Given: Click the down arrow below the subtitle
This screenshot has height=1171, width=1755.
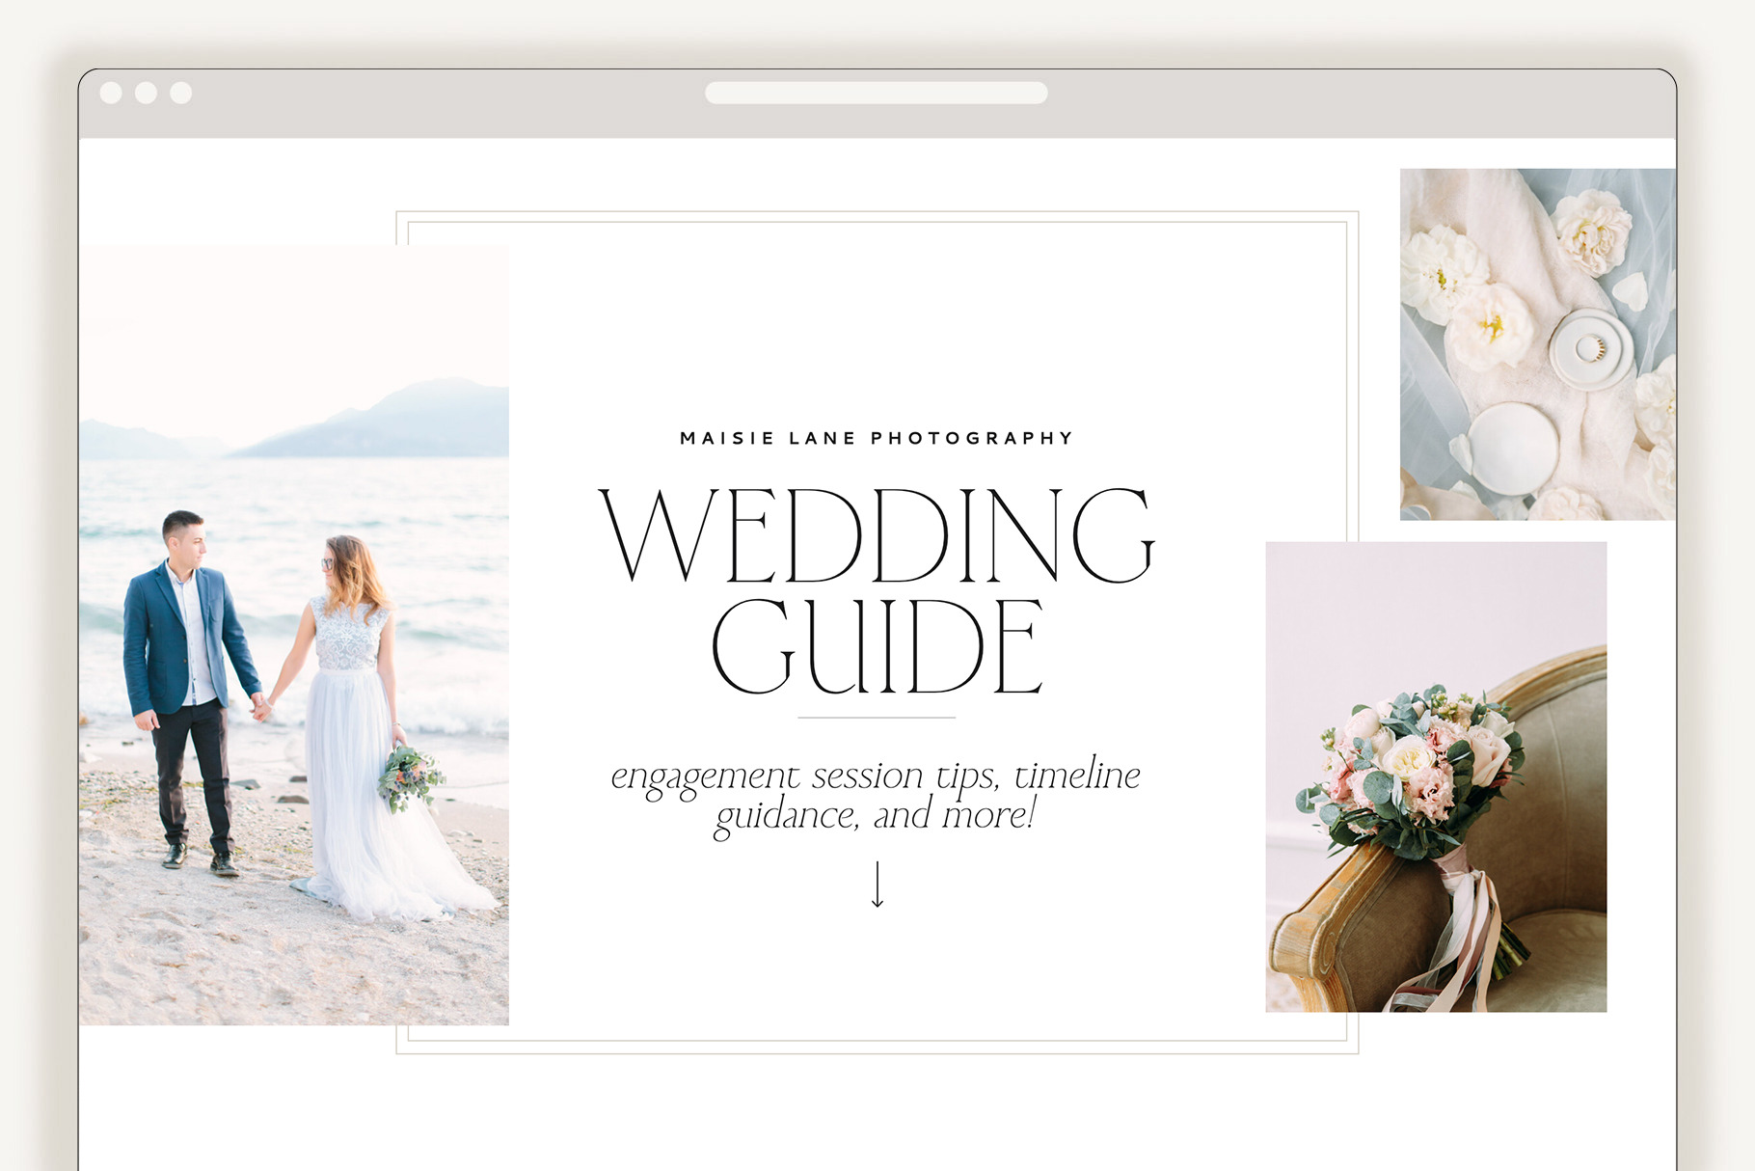Looking at the screenshot, I should (877, 885).
